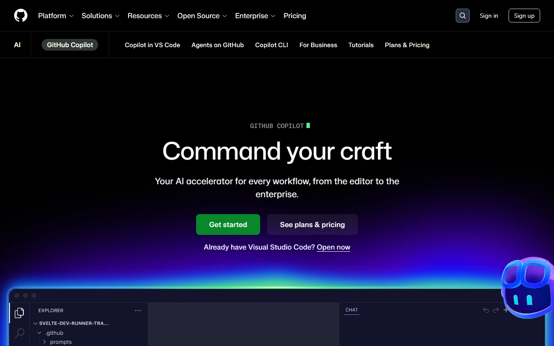
Task: Expand the Solutions dropdown menu
Action: pyautogui.click(x=100, y=16)
